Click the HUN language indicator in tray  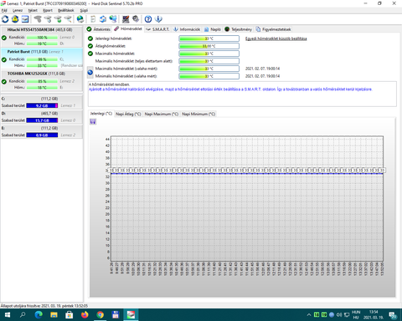(356, 313)
